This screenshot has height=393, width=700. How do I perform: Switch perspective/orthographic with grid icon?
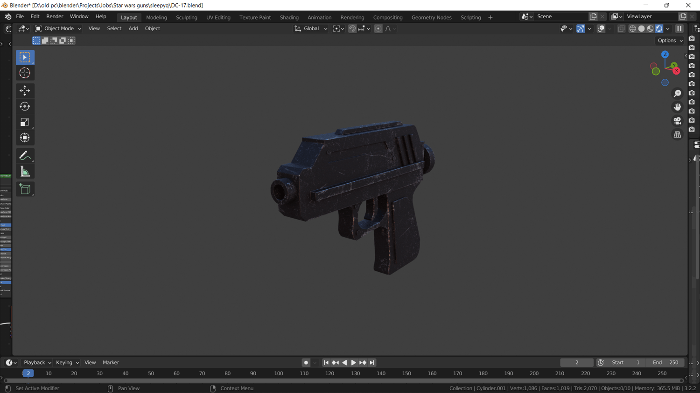(x=677, y=135)
